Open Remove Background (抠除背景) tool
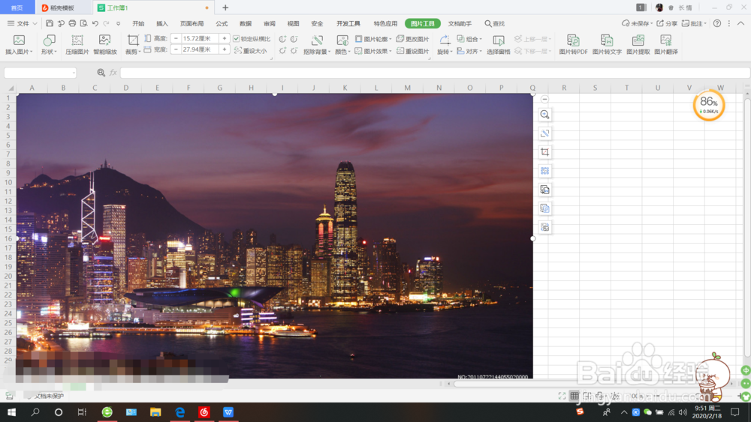 coord(317,44)
